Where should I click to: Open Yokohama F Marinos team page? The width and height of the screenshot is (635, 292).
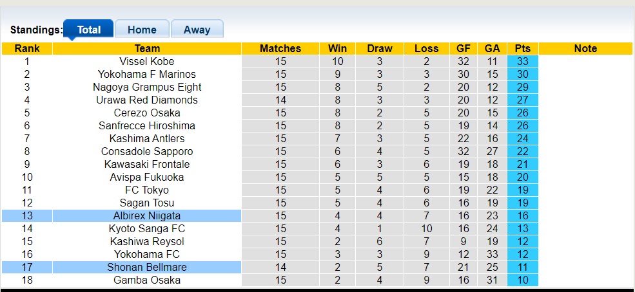(x=147, y=75)
